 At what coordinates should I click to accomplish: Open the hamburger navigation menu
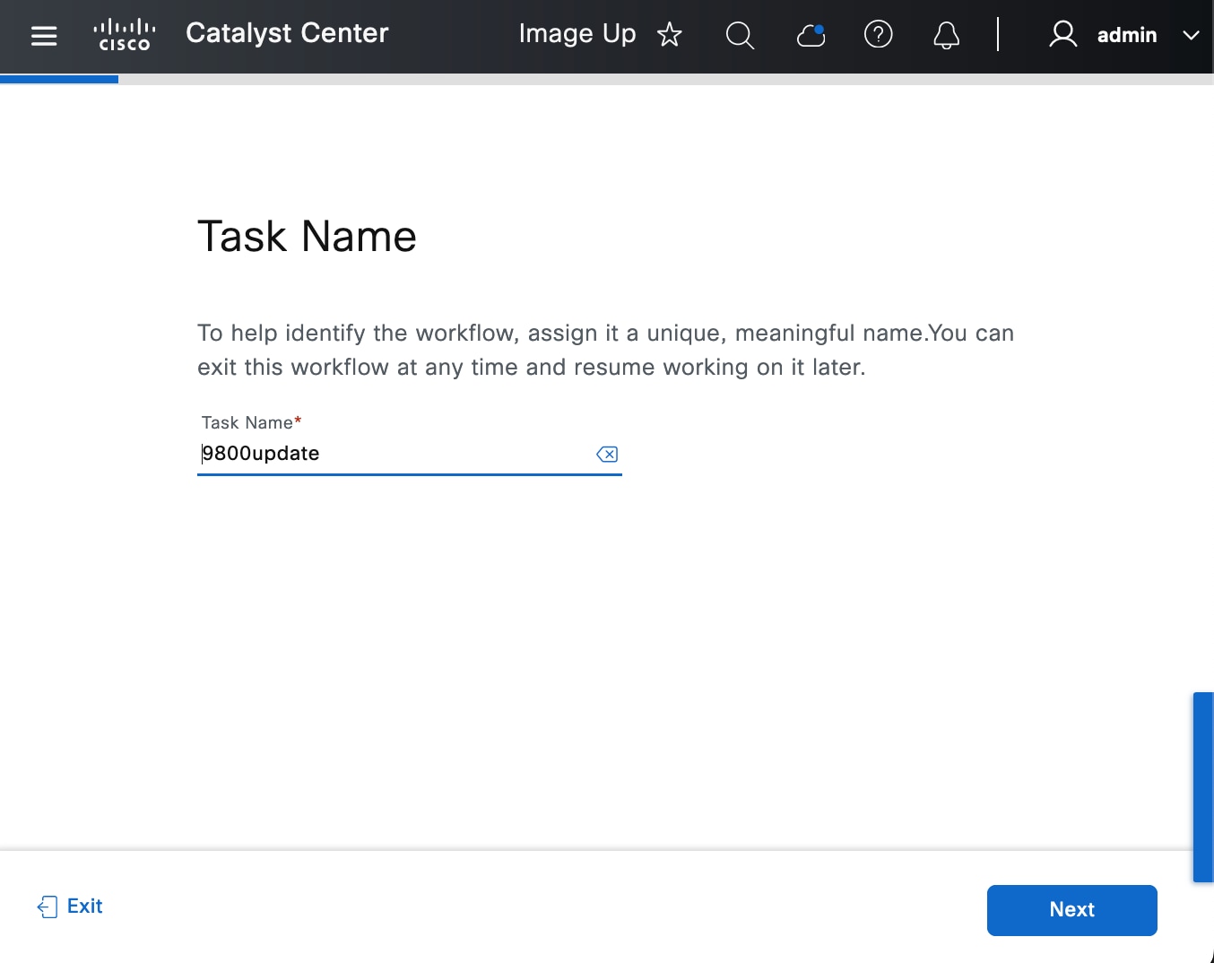[x=44, y=36]
